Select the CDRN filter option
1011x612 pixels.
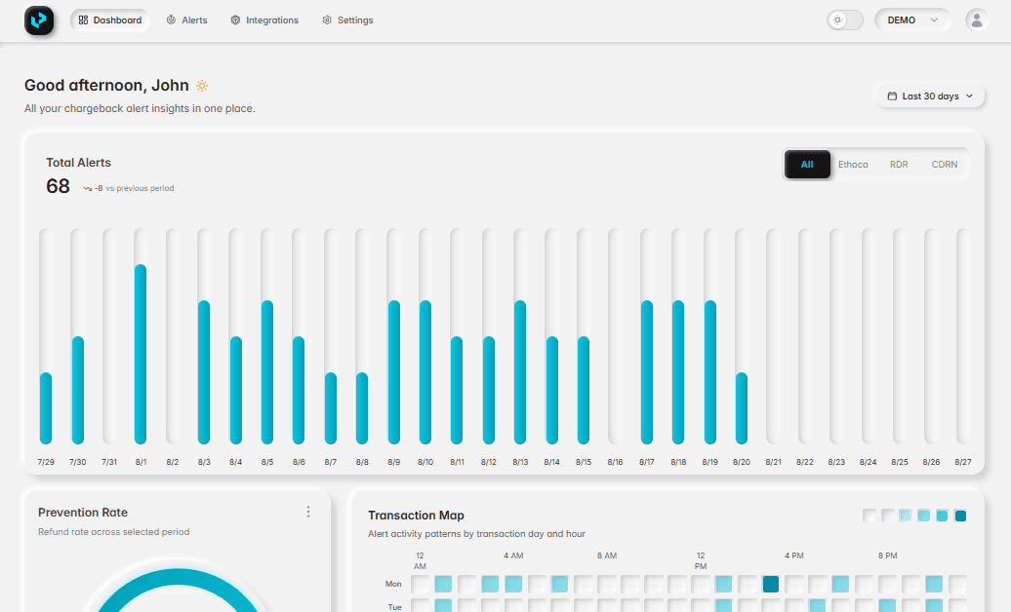944,165
